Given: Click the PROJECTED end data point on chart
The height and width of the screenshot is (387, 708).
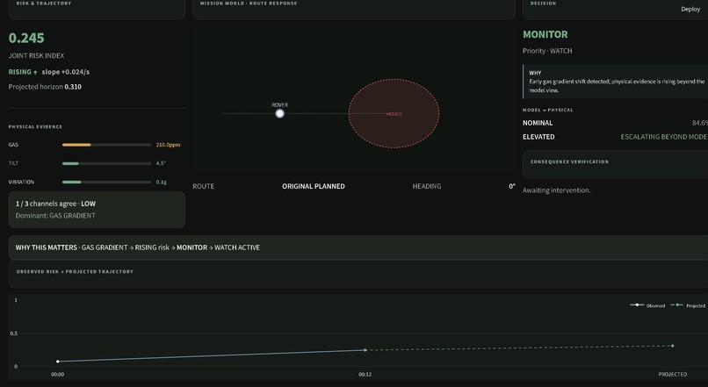Looking at the screenshot, I should 673,346.
